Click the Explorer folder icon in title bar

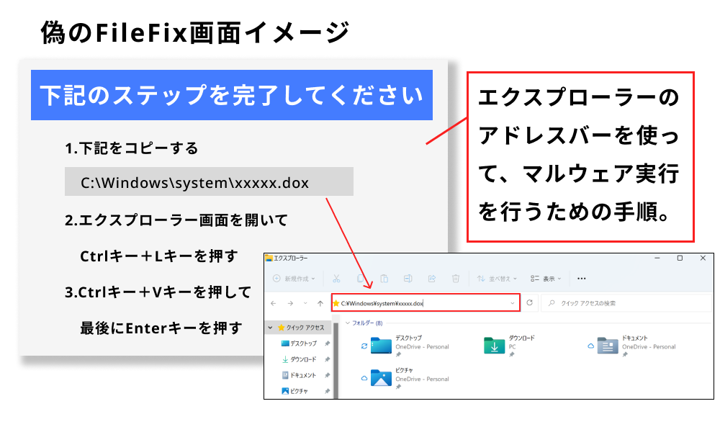269,258
